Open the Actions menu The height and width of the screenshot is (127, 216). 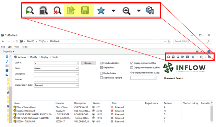tap(23, 57)
